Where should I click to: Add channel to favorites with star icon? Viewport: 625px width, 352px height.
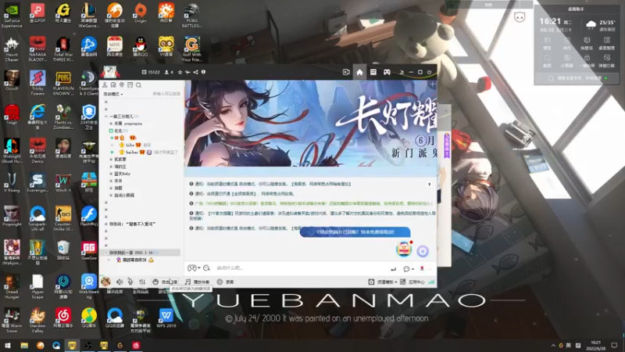tap(180, 72)
